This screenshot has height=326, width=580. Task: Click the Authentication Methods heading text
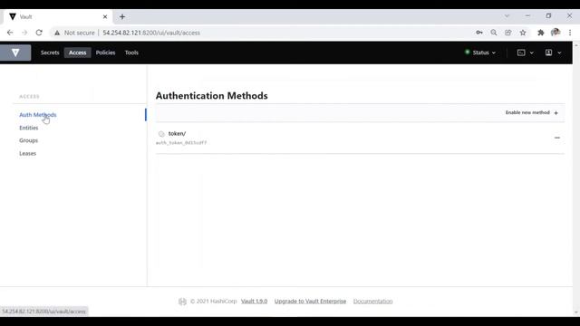(x=211, y=96)
